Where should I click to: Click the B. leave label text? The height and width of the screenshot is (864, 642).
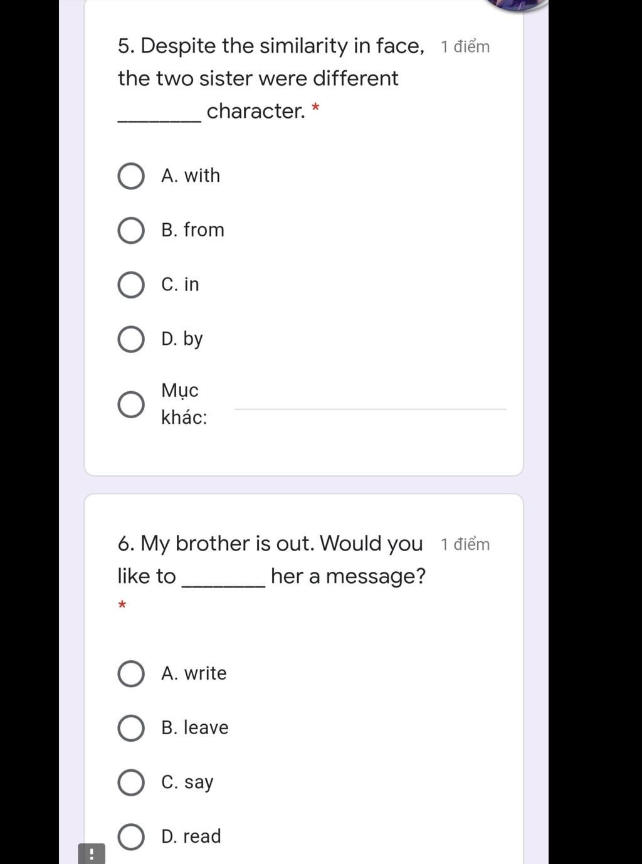point(195,728)
